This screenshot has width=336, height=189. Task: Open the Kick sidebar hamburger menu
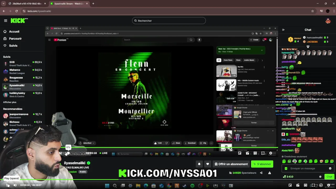tap(6, 20)
